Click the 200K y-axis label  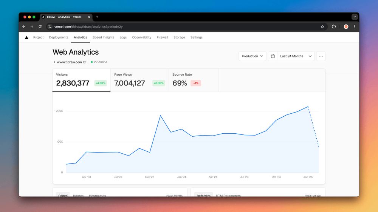pos(59,111)
